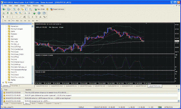Image resolution: width=181 pixels, height=109 pixels.
Task: Switch to Candlesticks chart display
Action: pyautogui.click(x=8, y=13)
